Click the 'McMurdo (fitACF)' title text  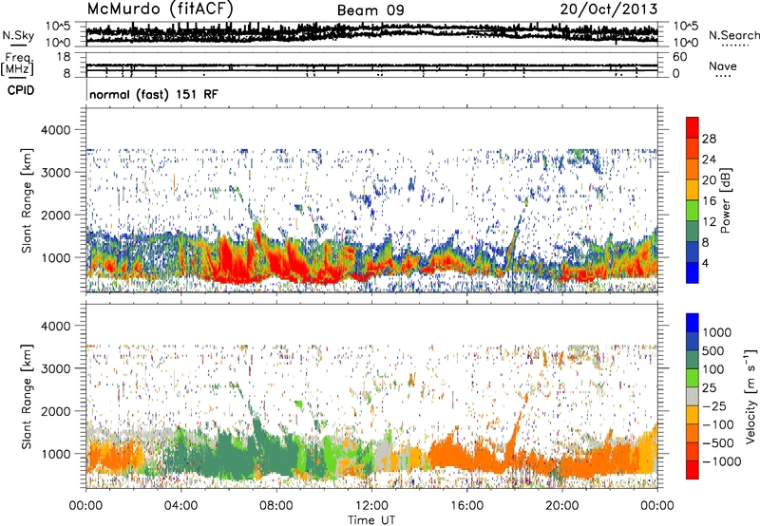pyautogui.click(x=160, y=9)
